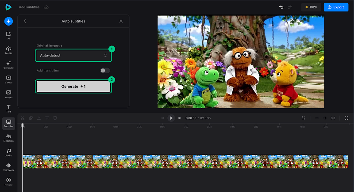
Task: Open the Record sidebar panel
Action: [x=8, y=182]
